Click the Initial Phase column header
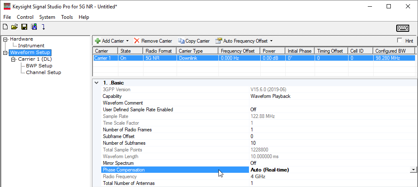Screen dimensions: 418x187 300,51
